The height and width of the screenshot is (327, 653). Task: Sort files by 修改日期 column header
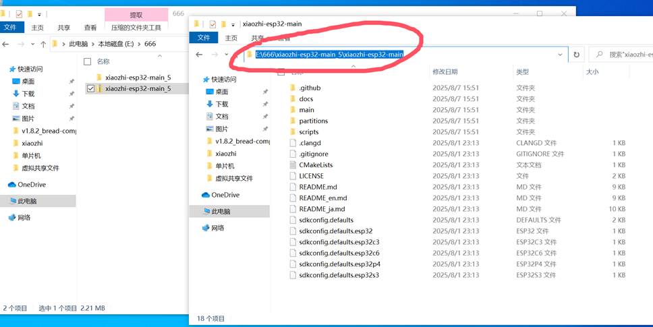[x=445, y=71]
